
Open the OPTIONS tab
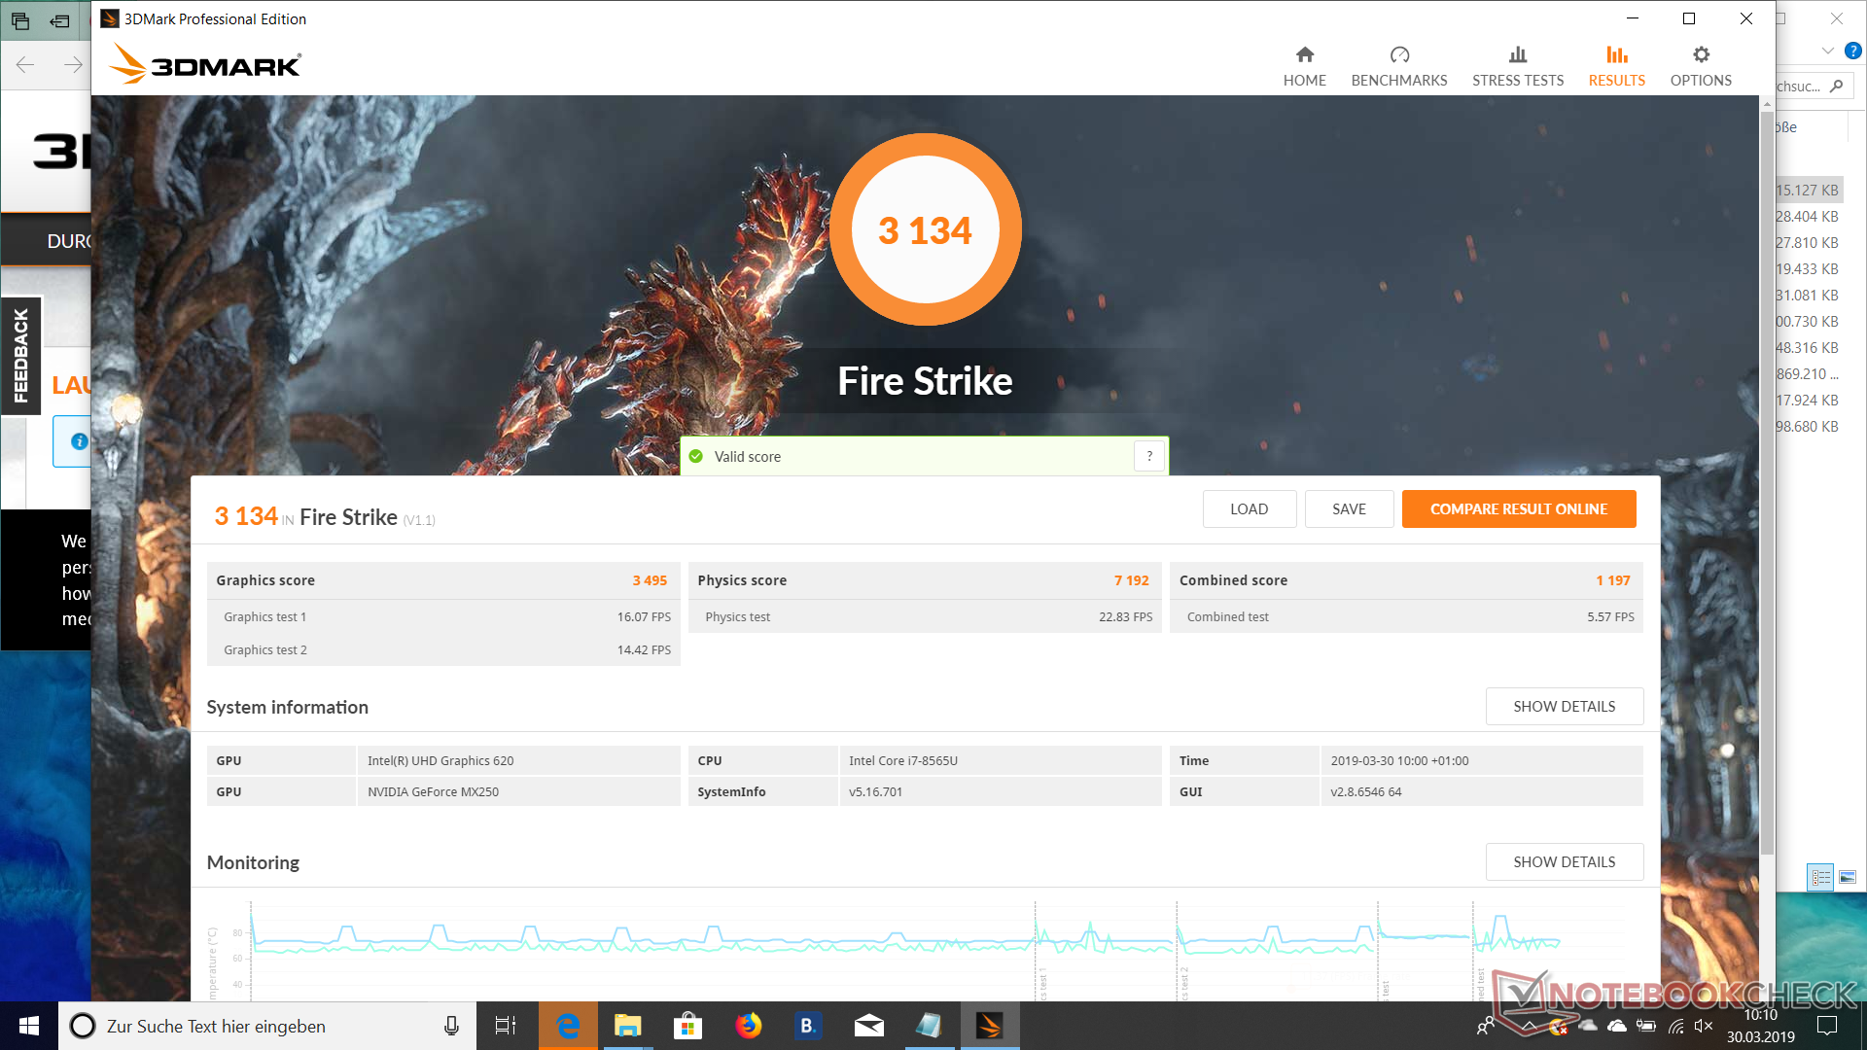tap(1700, 67)
